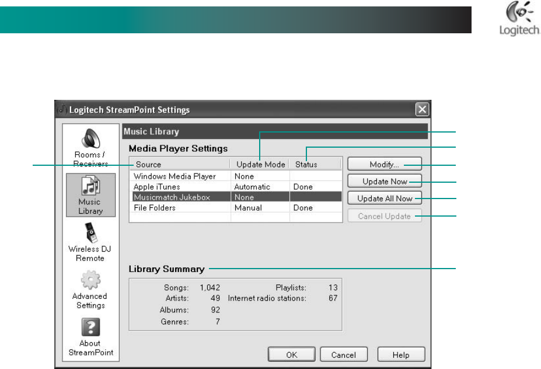Viewport: 541px width, 369px height.
Task: Open the Rooms / Receivers speaker icon
Action: pyautogui.click(x=90, y=138)
